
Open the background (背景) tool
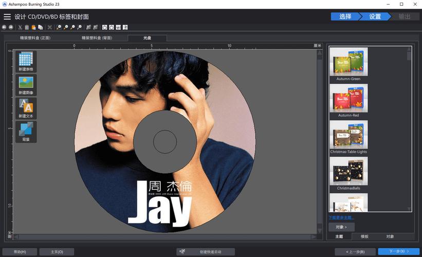26,132
